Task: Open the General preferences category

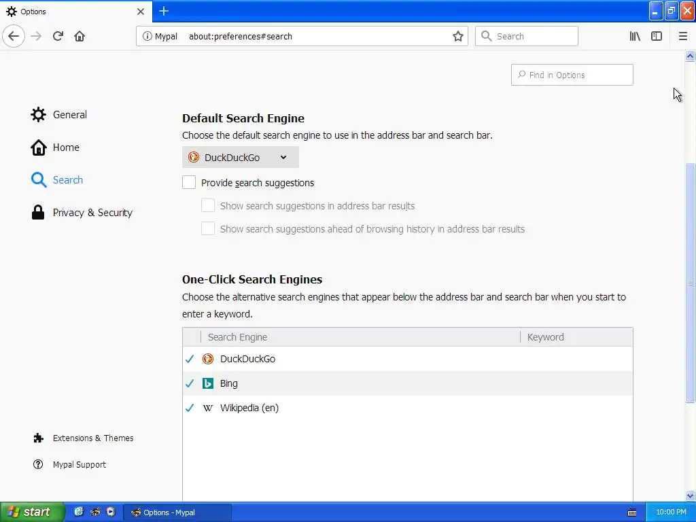Action: click(59, 114)
